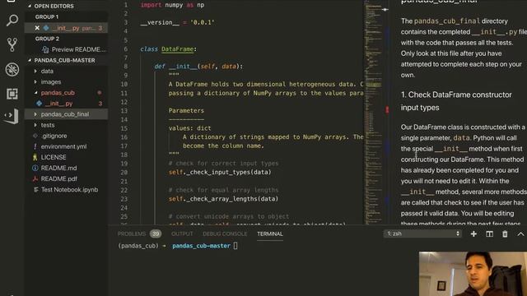Click the environment.yml file icon

[x=35, y=146]
